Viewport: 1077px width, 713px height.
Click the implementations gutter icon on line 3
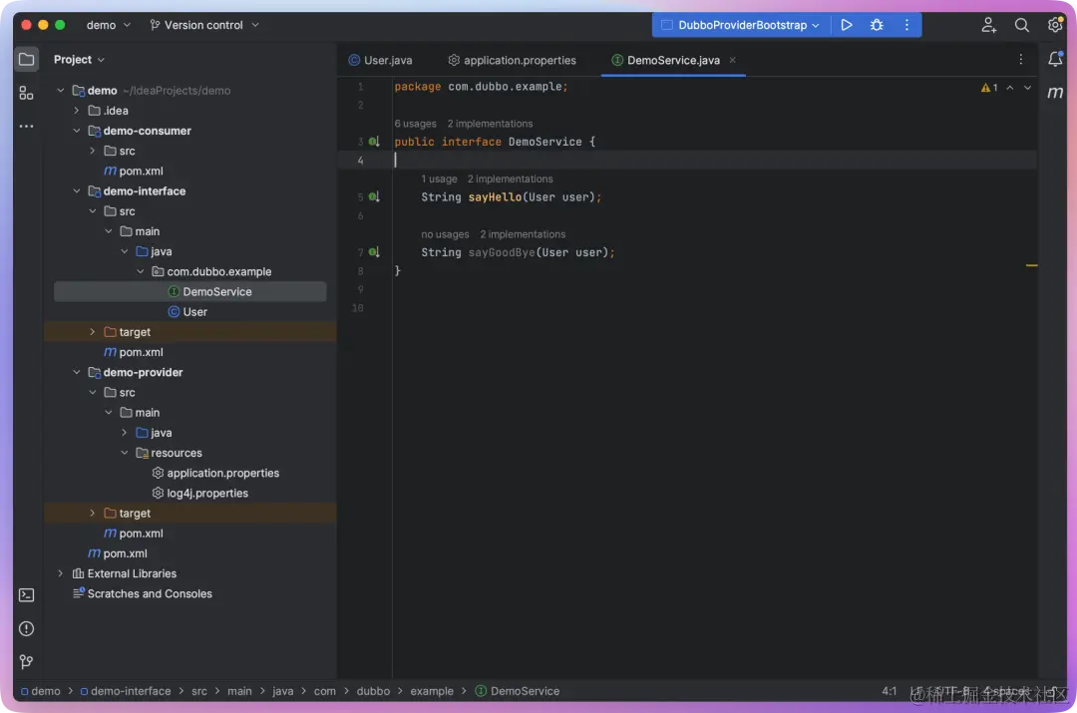(x=374, y=142)
